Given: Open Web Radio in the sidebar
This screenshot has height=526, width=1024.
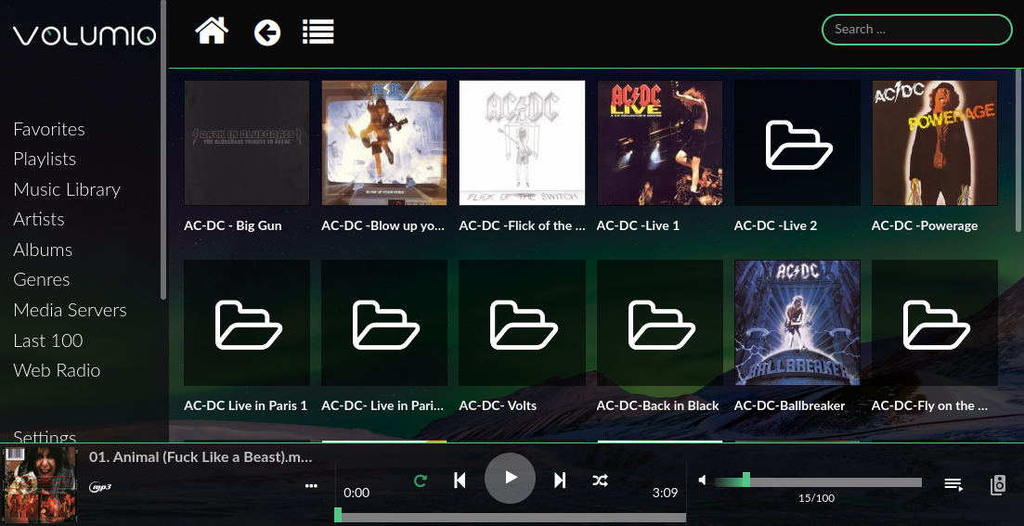Looking at the screenshot, I should (x=57, y=371).
